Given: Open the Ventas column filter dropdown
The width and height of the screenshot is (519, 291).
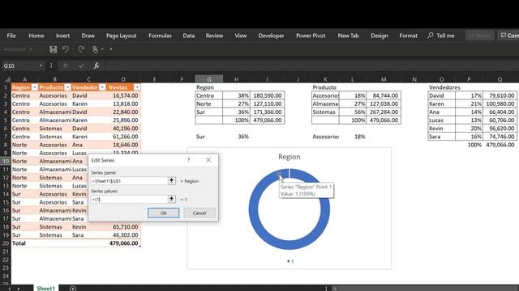Looking at the screenshot, I should point(137,87).
